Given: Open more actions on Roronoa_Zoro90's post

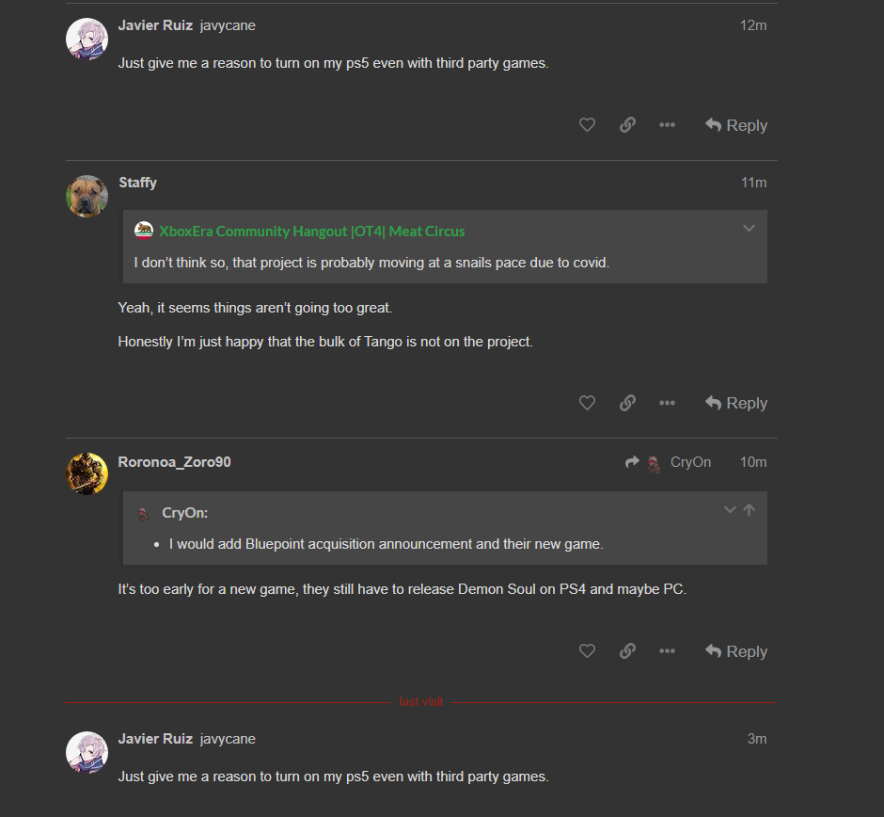Looking at the screenshot, I should pos(667,651).
